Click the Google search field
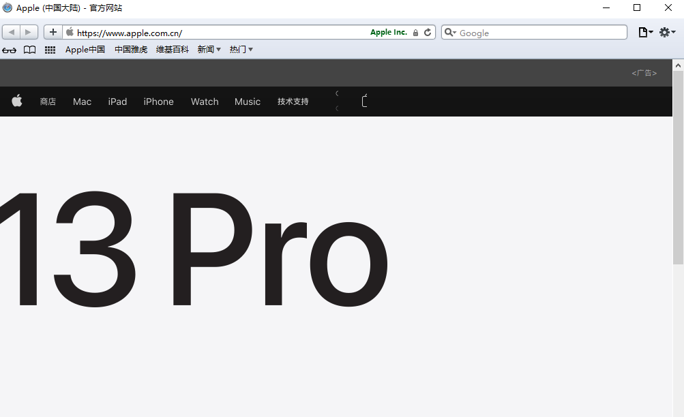This screenshot has width=684, height=417. (x=539, y=33)
